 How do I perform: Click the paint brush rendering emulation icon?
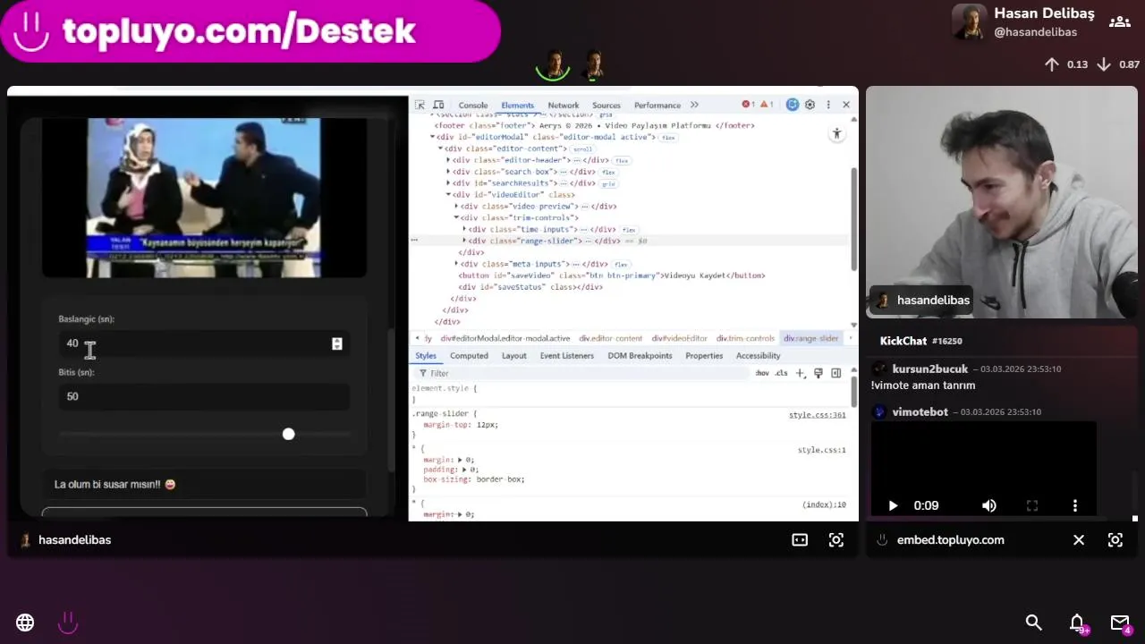tap(818, 373)
